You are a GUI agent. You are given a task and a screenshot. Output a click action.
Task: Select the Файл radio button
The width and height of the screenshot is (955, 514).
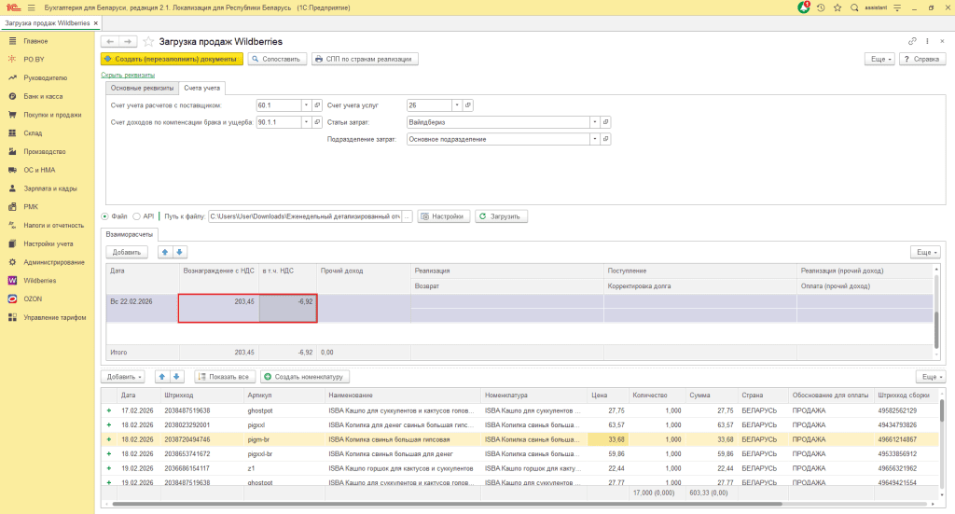click(105, 216)
